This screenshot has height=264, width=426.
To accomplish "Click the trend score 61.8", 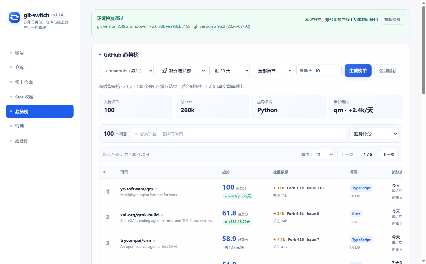I will 229,213.
